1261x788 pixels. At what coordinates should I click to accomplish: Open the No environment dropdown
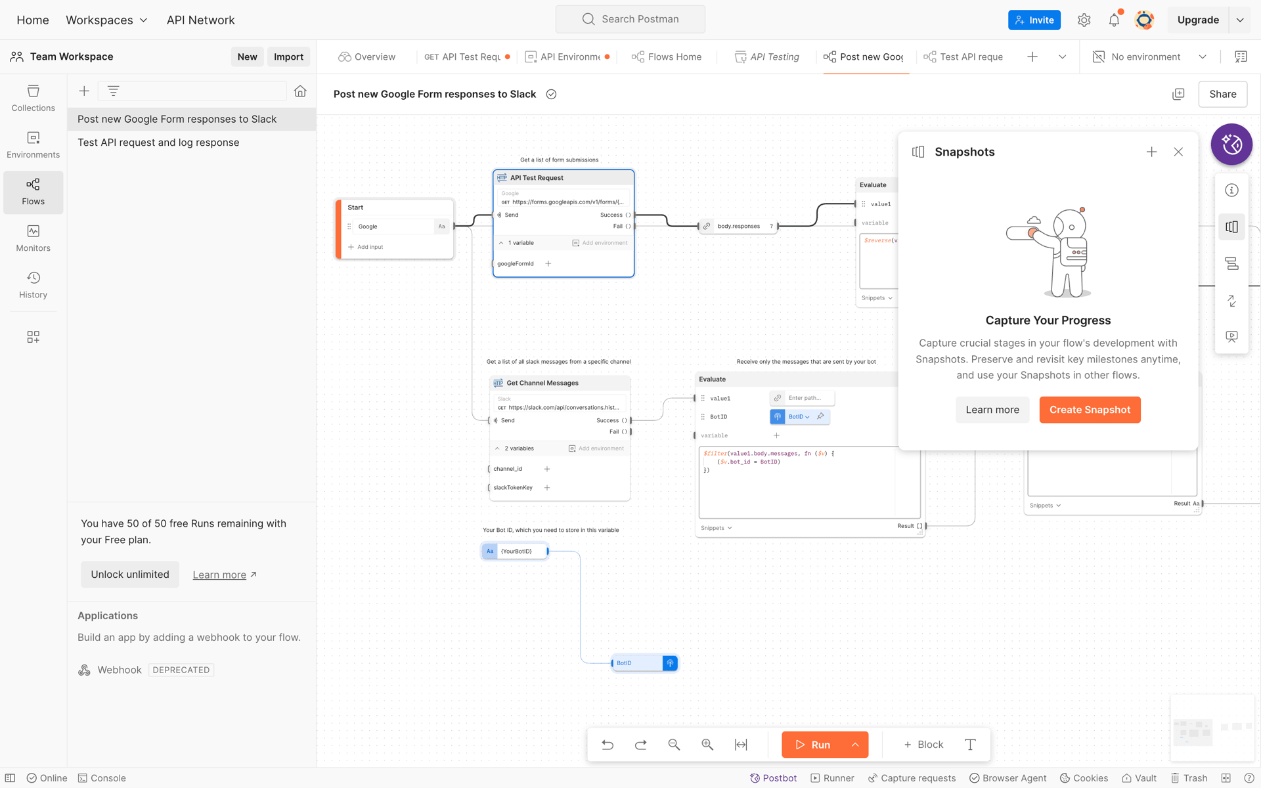click(x=1149, y=56)
